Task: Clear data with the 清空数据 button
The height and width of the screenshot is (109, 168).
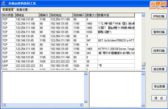Action: click(x=159, y=69)
